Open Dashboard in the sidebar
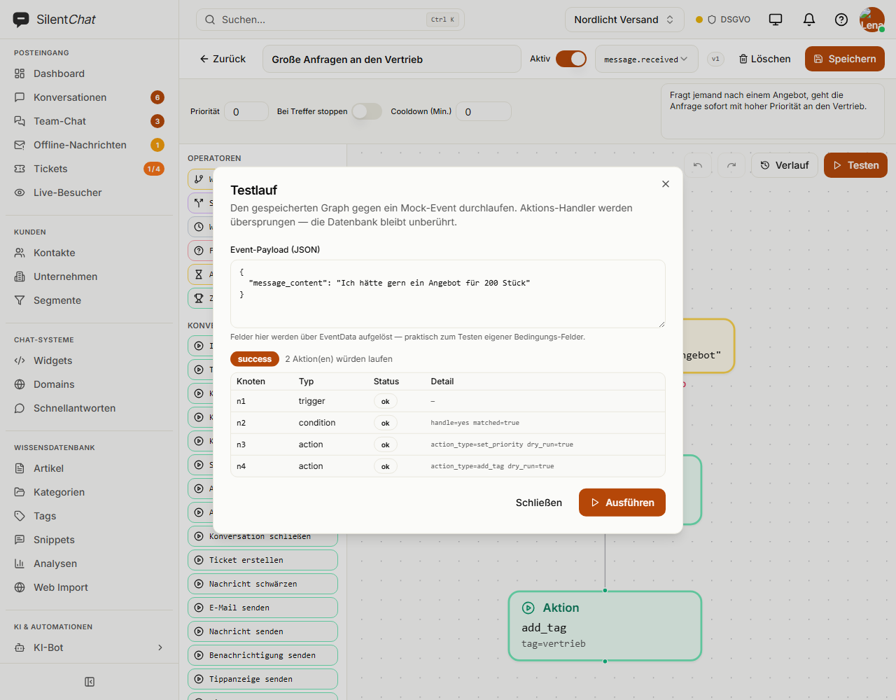Image resolution: width=896 pixels, height=700 pixels. (x=89, y=73)
